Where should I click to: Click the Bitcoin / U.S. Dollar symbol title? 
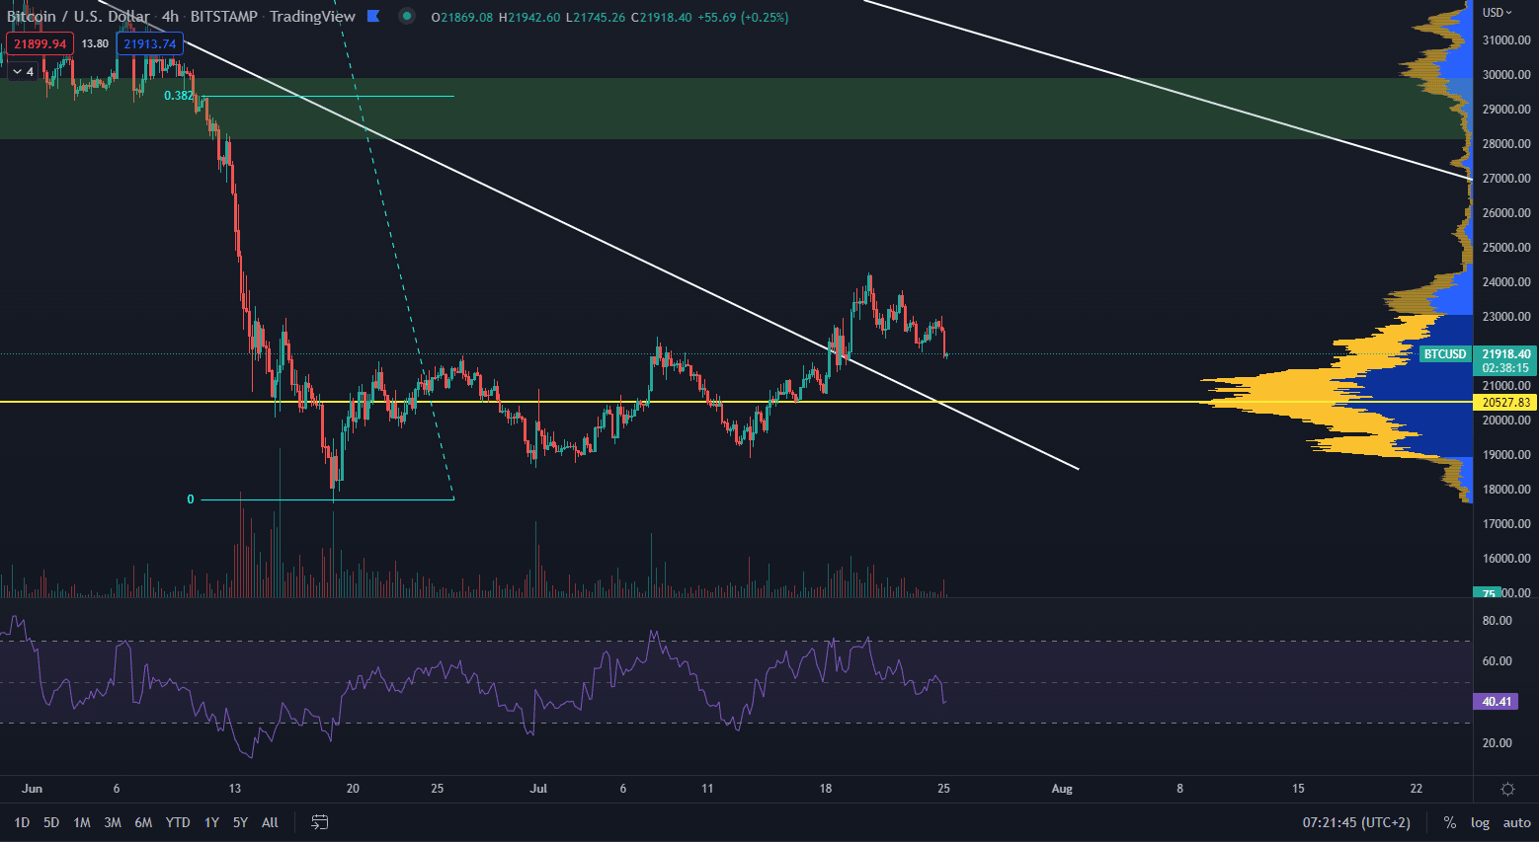(79, 16)
